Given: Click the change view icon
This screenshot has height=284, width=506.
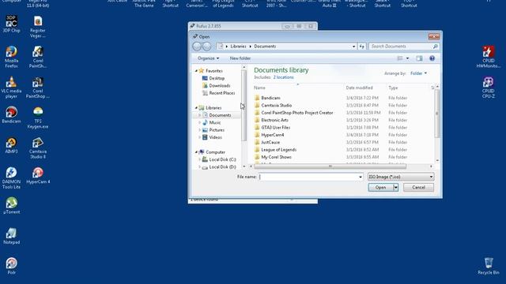Looking at the screenshot, I should (x=400, y=58).
